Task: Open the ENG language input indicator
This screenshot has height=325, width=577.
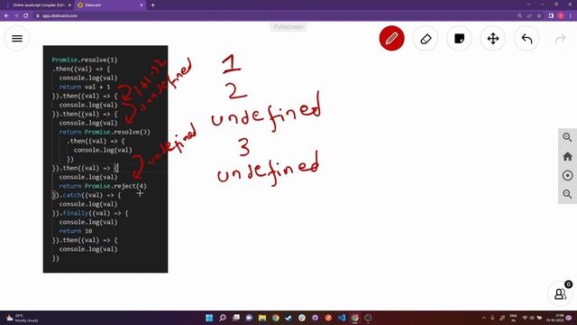Action: coord(513,318)
